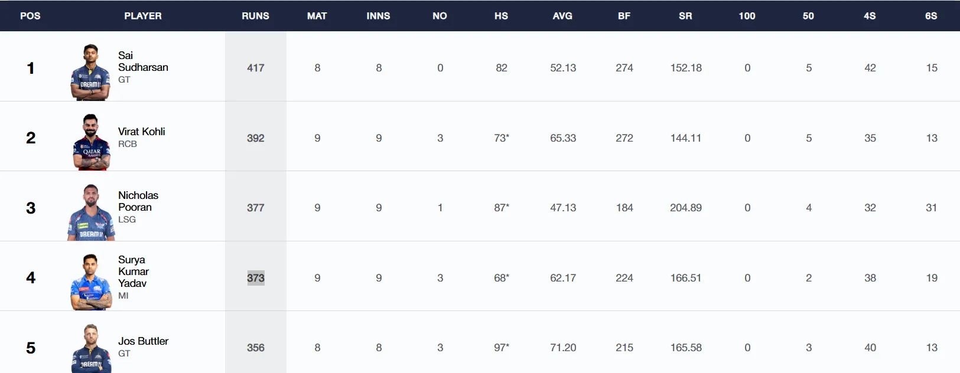The width and height of the screenshot is (960, 373).
Task: Select the HS column header
Action: click(501, 16)
